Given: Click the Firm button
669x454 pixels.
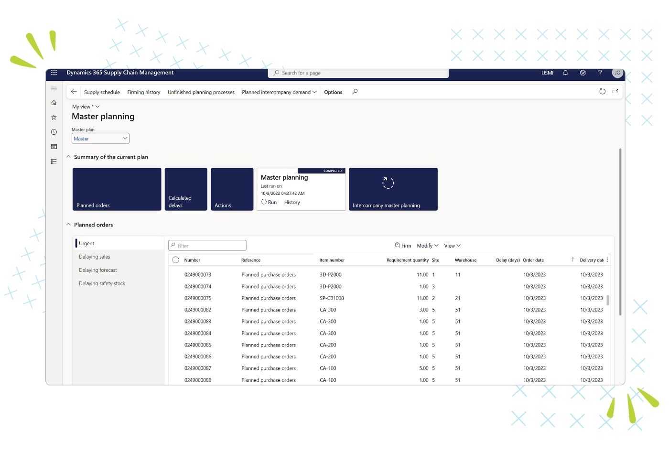Looking at the screenshot, I should pyautogui.click(x=403, y=246).
